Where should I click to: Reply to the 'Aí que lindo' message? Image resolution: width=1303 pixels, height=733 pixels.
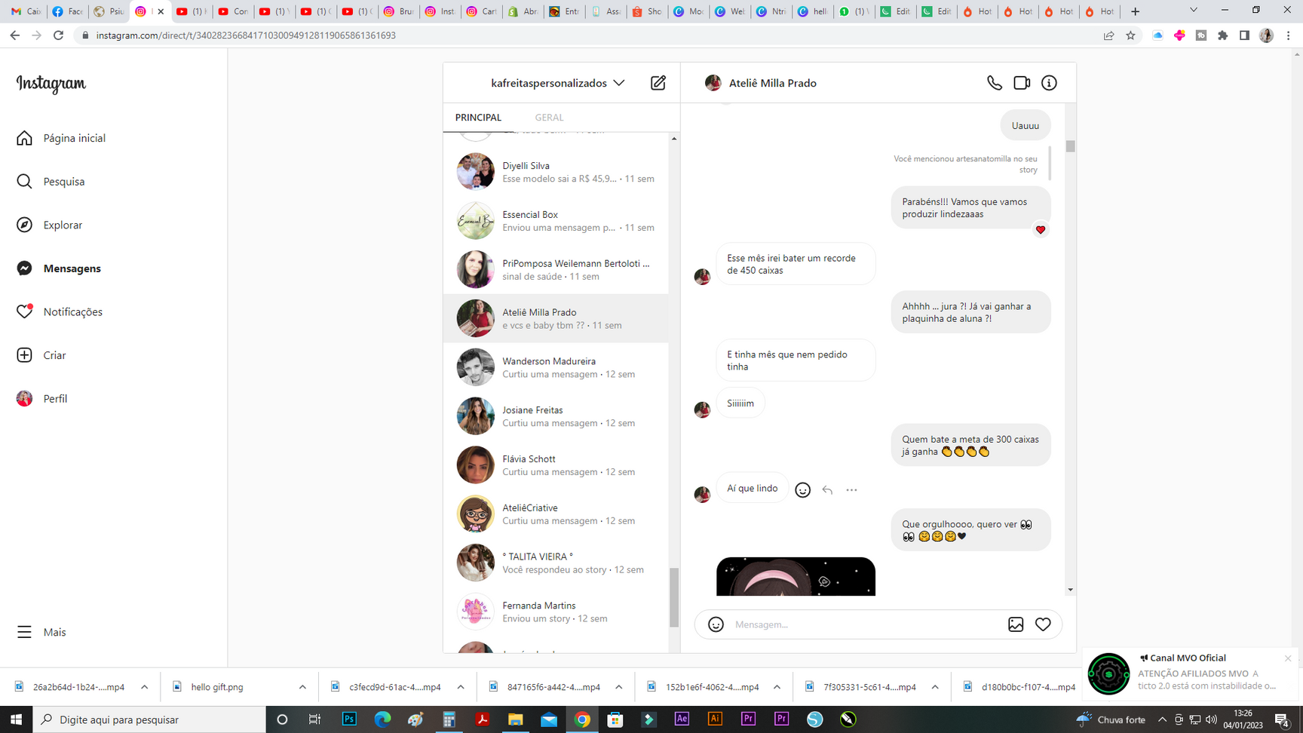827,490
